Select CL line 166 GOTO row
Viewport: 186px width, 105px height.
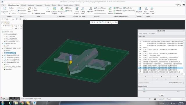[x=161, y=70]
